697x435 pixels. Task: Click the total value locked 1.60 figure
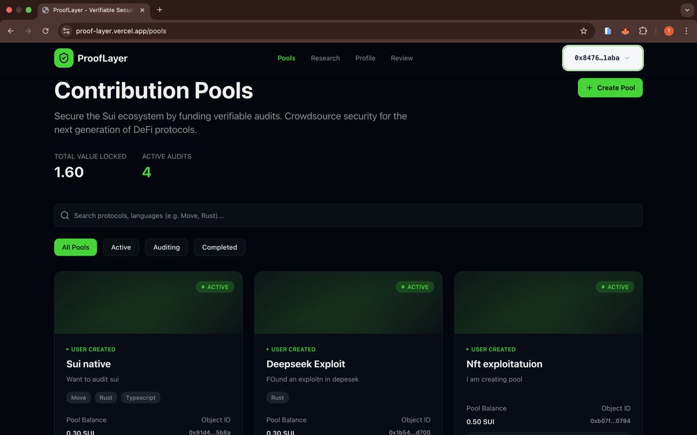click(x=69, y=172)
